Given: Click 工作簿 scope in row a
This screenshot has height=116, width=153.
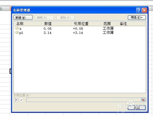Looking at the screenshot, I should point(108,28).
